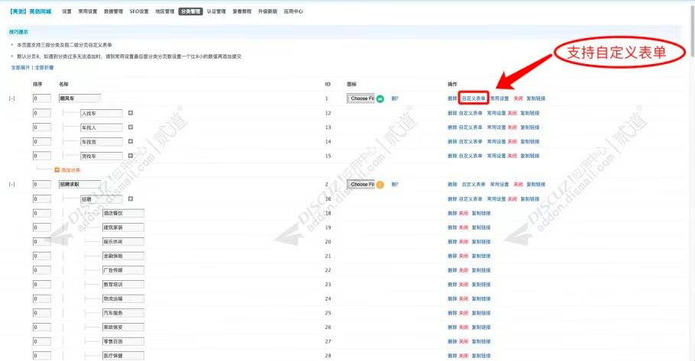Switch to the 地区管理 tab
695x361 pixels.
(x=165, y=11)
